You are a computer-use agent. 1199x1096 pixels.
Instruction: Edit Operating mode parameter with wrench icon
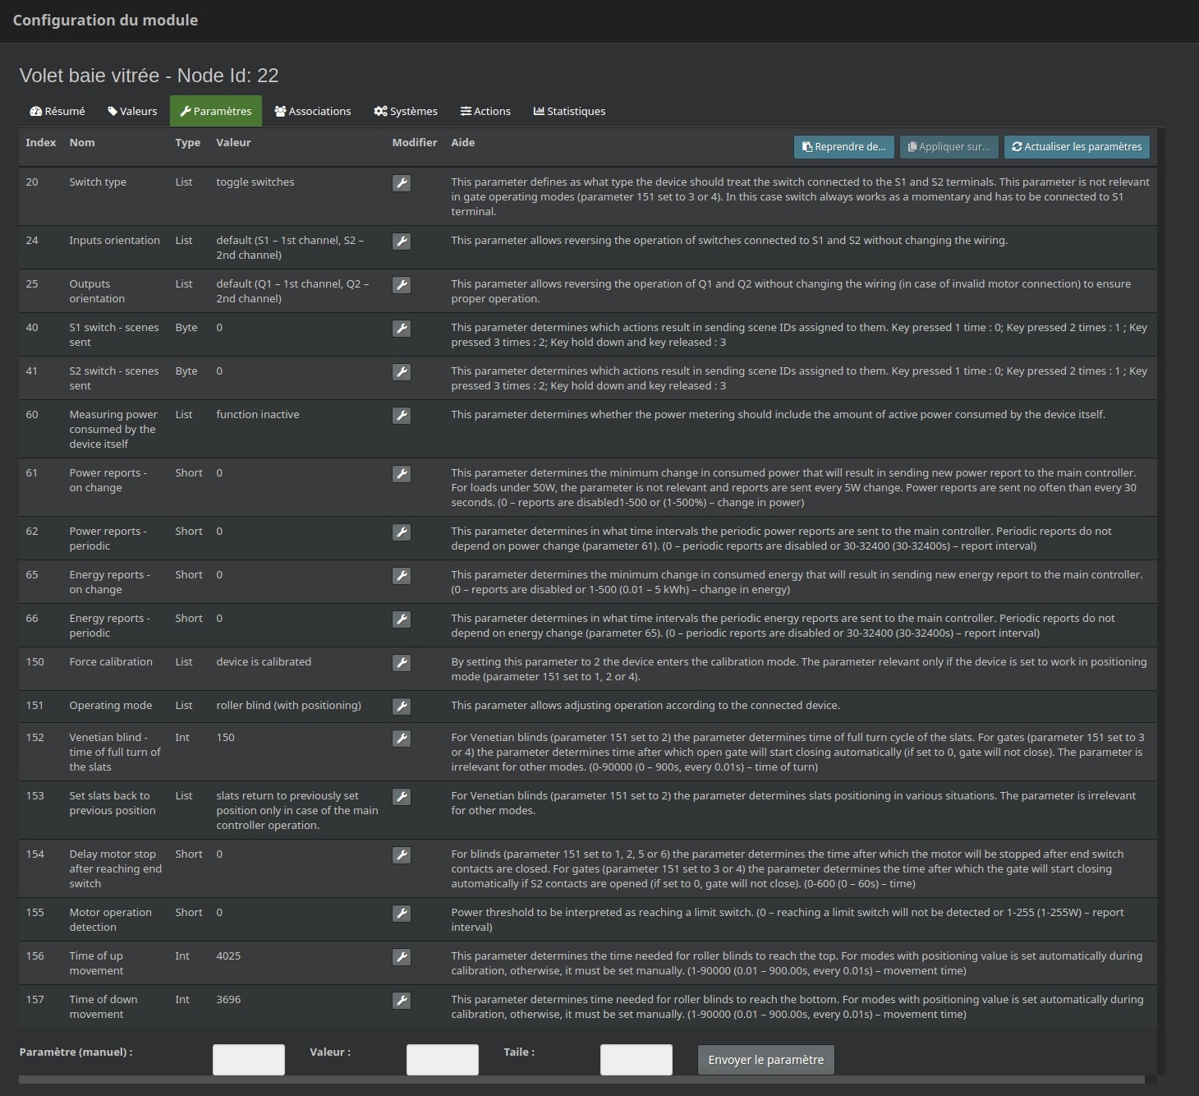(x=401, y=707)
